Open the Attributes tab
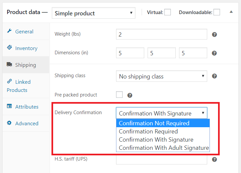 (27, 107)
